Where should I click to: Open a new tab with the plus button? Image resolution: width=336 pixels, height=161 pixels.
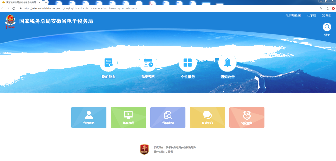click(46, 2)
